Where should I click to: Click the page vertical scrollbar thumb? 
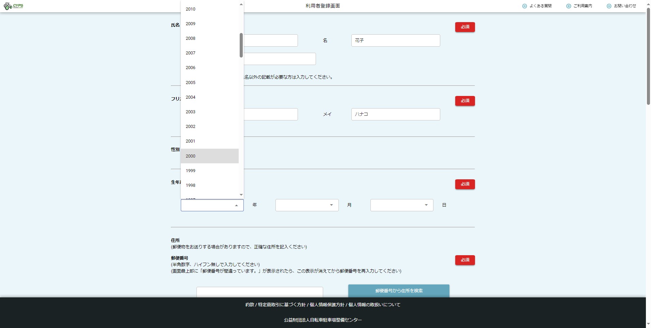pos(648,56)
